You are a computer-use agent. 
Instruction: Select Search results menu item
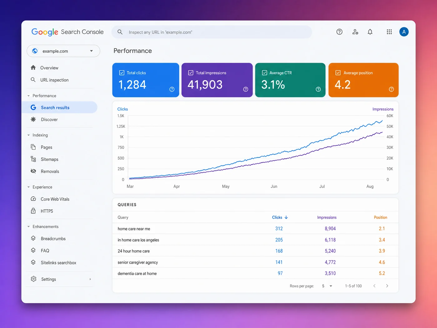pos(60,107)
